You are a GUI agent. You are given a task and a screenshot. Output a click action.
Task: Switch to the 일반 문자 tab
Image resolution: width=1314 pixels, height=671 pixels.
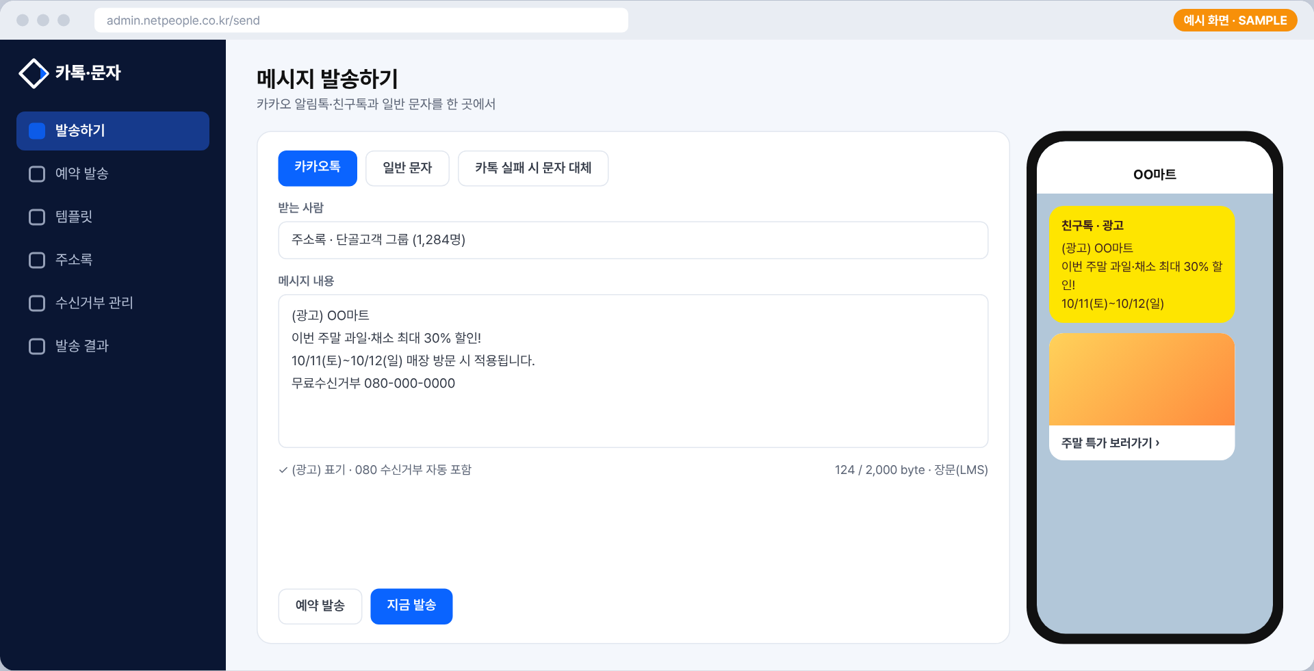pos(407,168)
